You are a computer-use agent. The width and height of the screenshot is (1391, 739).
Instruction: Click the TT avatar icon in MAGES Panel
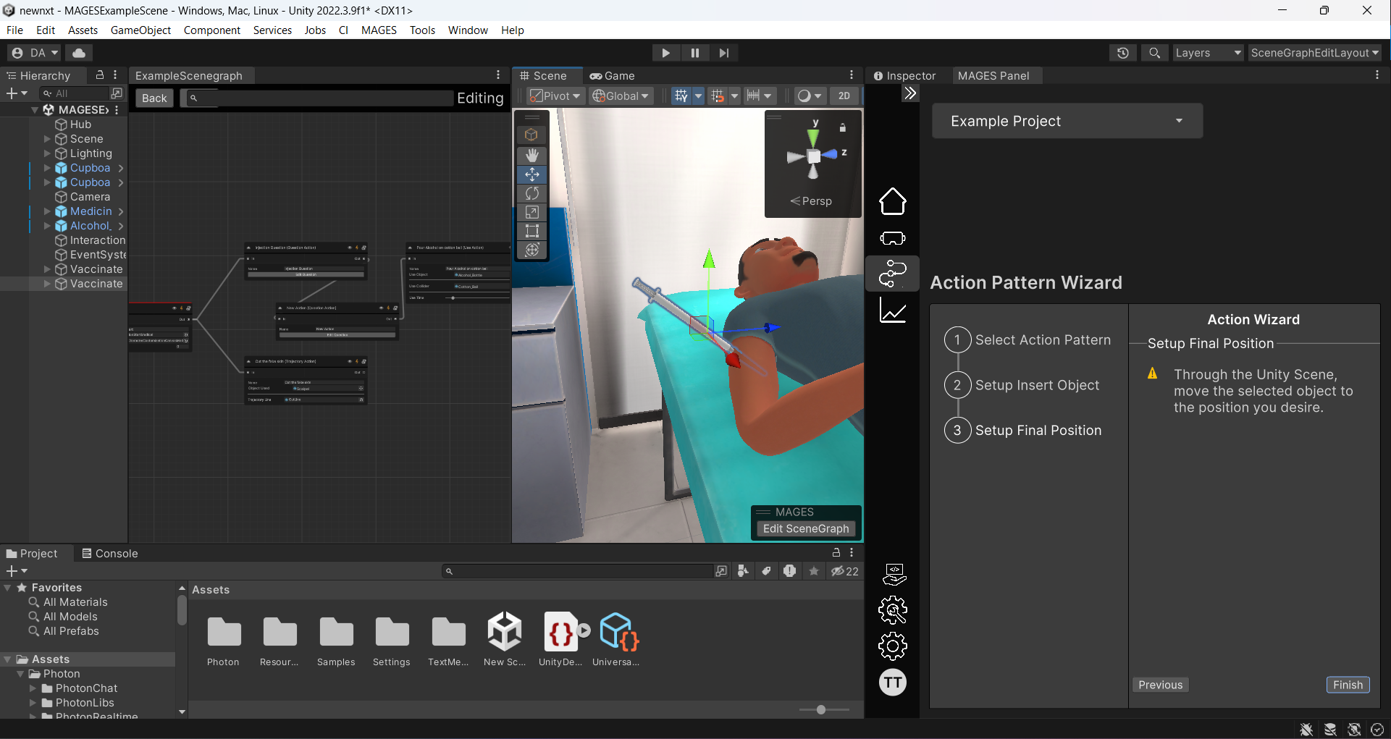click(x=892, y=682)
